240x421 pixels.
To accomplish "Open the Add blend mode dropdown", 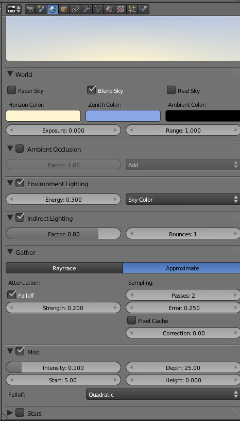I will point(183,165).
